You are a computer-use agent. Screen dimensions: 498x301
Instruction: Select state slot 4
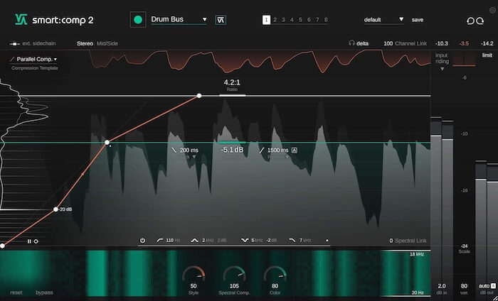click(x=292, y=20)
